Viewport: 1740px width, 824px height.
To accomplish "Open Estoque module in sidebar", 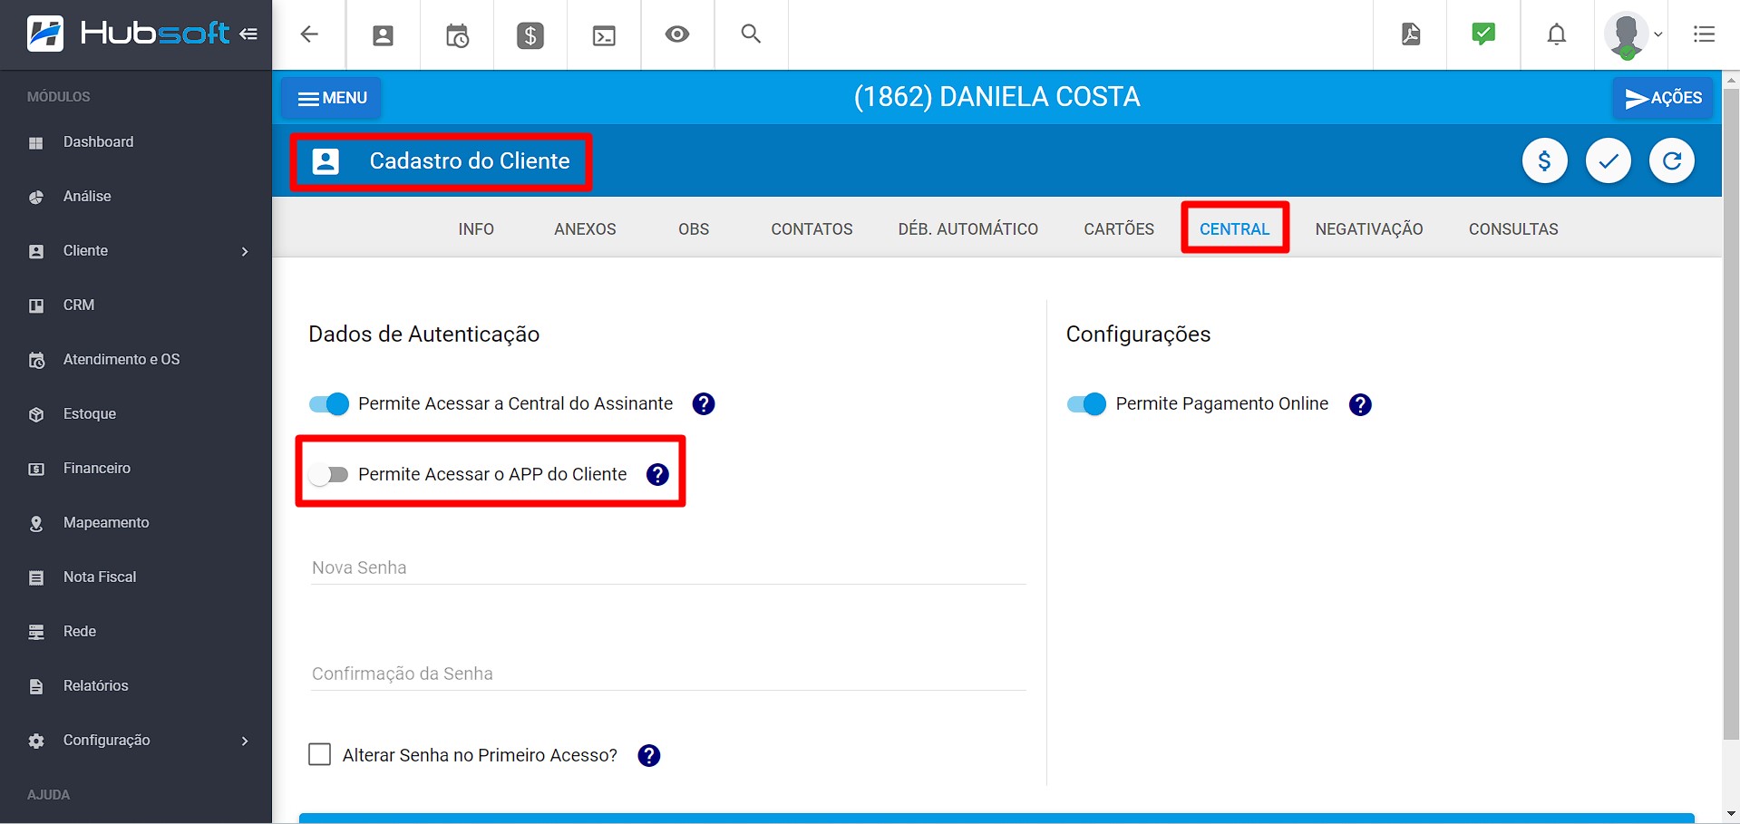I will [136, 414].
